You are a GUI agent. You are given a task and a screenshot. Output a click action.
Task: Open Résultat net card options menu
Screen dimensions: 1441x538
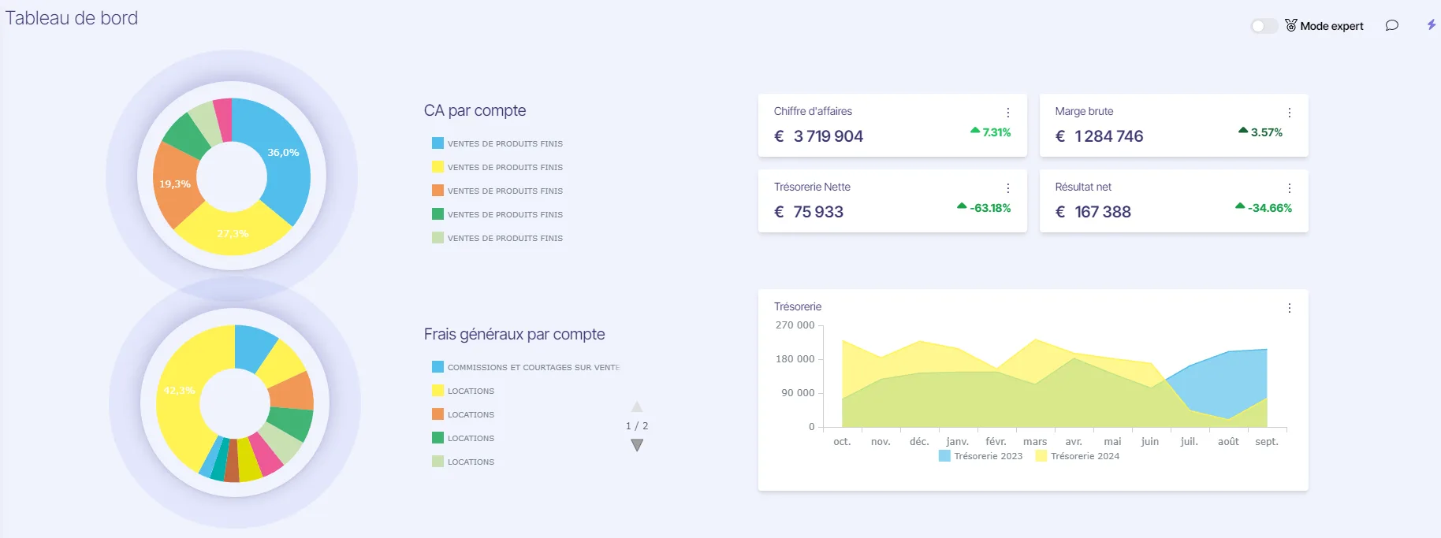click(1290, 188)
